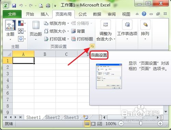
Task: Launch the 页面设置 dialog launcher icon
Action: pyautogui.click(x=92, y=46)
